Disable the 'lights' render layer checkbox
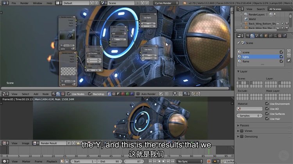 281,56
